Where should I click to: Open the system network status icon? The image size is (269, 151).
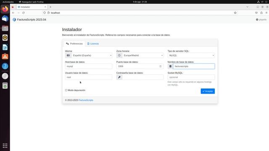pos(258,2)
